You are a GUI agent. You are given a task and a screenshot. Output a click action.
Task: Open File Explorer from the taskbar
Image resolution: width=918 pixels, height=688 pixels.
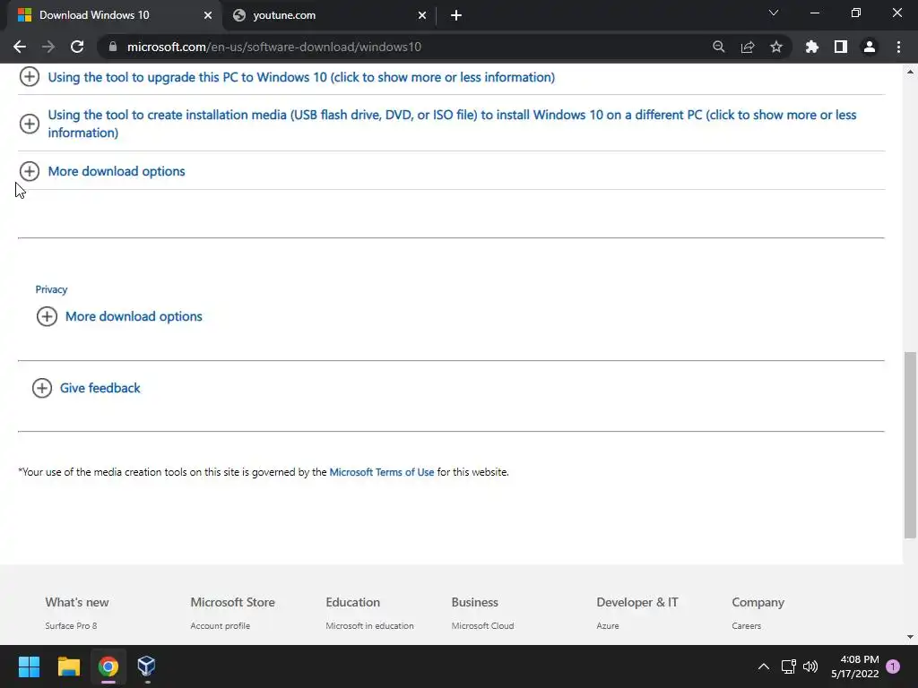click(x=68, y=666)
